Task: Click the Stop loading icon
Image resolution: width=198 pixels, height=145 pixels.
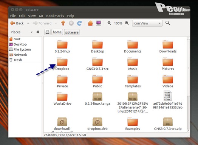Action: coord(71,23)
